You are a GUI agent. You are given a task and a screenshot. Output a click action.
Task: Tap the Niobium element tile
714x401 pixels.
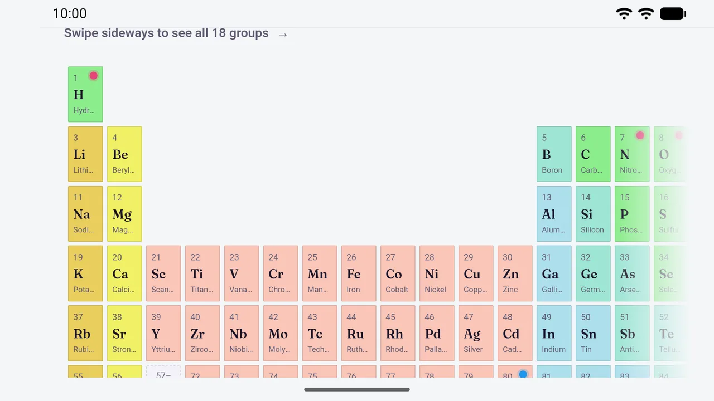pyautogui.click(x=242, y=333)
